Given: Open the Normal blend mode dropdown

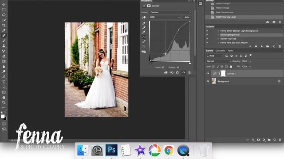Looking at the screenshot, I should [x=219, y=61].
